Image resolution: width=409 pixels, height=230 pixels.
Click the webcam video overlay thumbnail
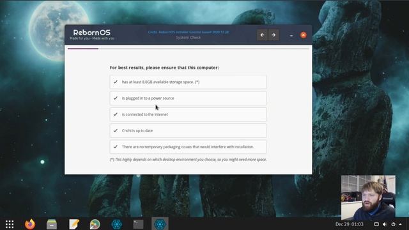coord(368,197)
